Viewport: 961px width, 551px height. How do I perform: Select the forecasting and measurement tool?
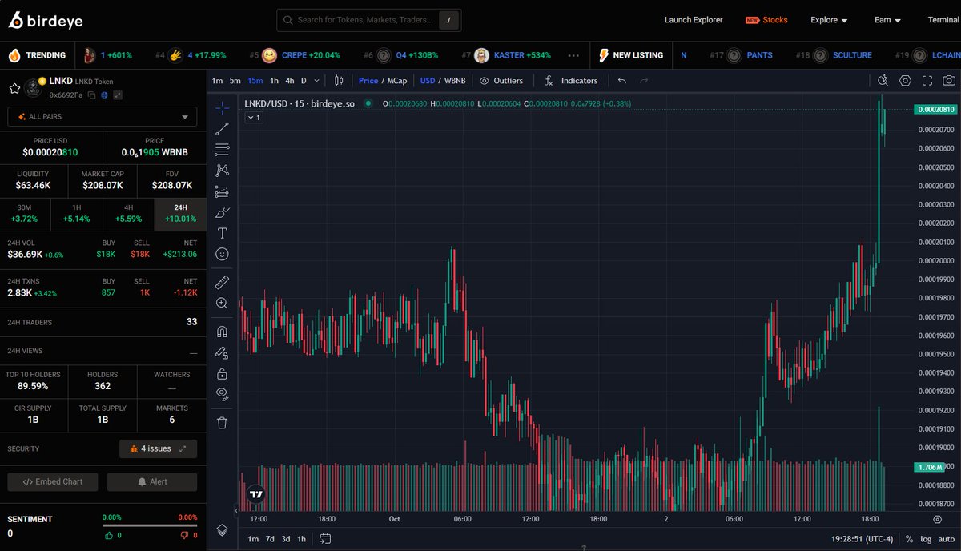[222, 191]
